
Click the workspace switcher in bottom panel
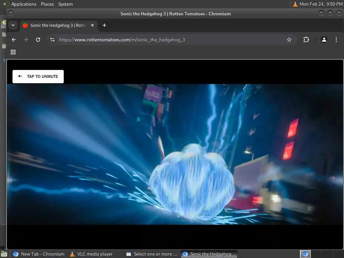click(x=305, y=254)
